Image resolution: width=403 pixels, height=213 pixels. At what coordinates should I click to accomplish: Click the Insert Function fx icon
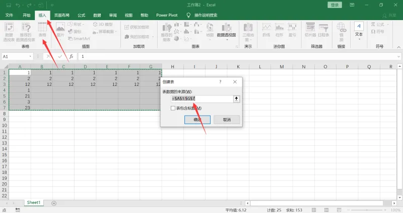tap(71, 56)
